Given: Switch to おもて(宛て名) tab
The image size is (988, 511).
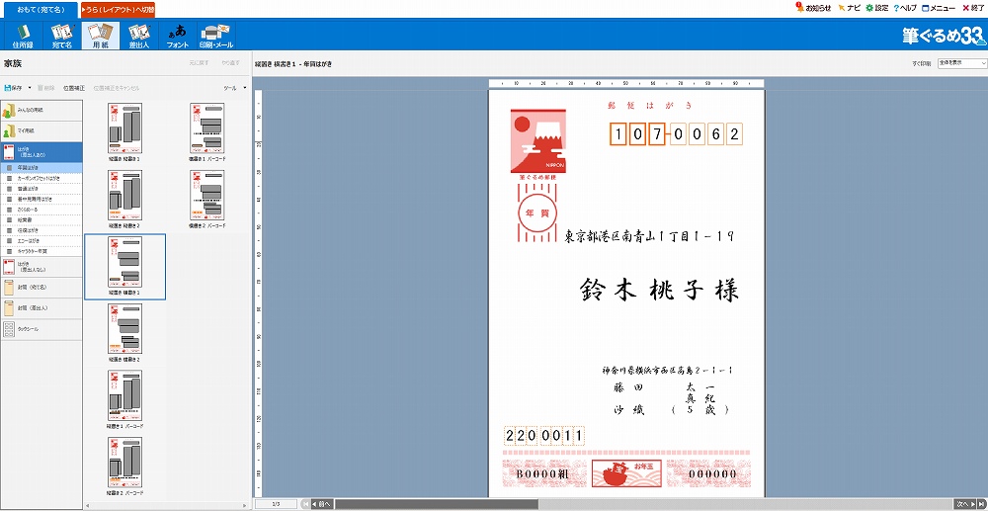Looking at the screenshot, I should [41, 10].
